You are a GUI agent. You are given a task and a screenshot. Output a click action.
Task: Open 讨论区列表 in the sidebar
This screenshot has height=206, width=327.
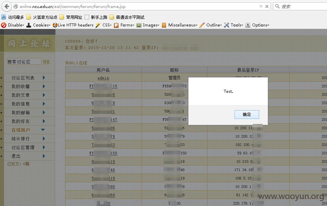[23, 78]
